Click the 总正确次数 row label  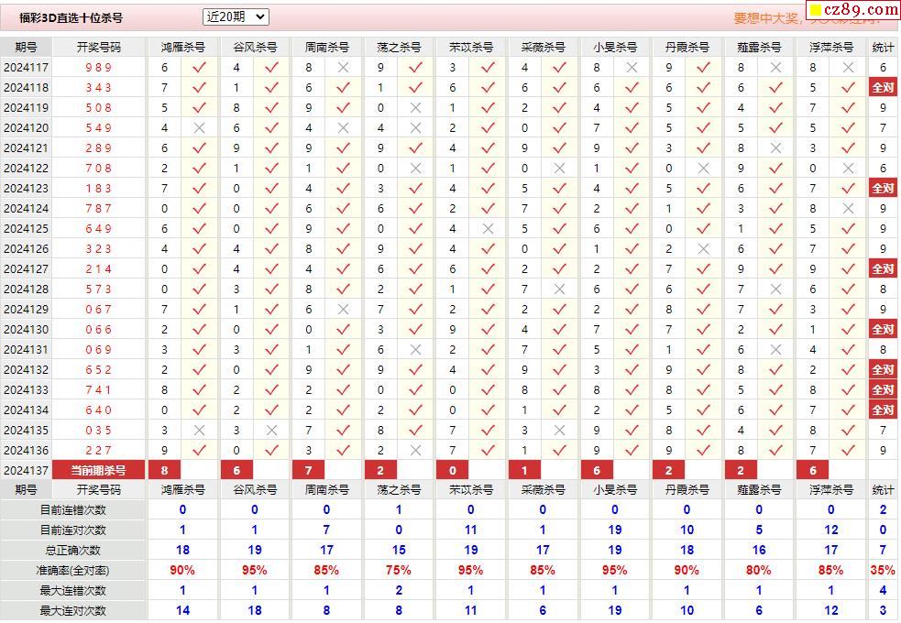73,550
